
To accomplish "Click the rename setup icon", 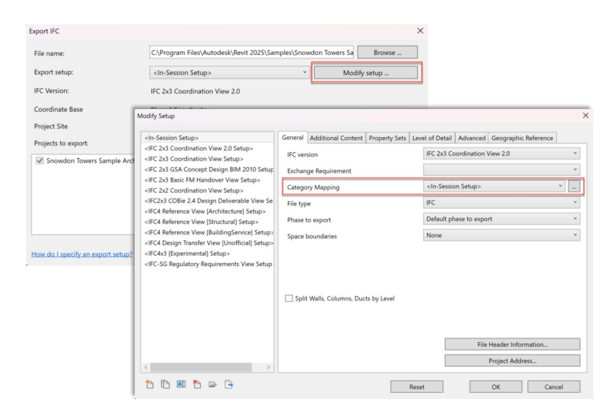I will click(x=181, y=384).
